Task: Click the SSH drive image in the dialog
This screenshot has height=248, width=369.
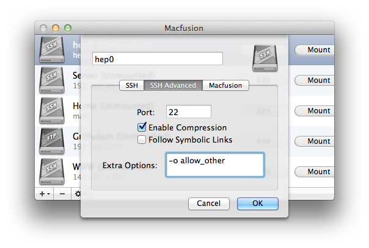Action: pyautogui.click(x=265, y=58)
